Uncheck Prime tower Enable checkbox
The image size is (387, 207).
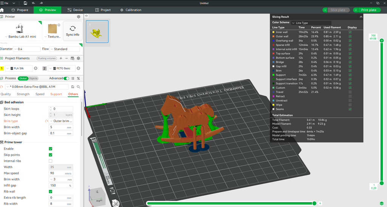[x=51, y=149]
